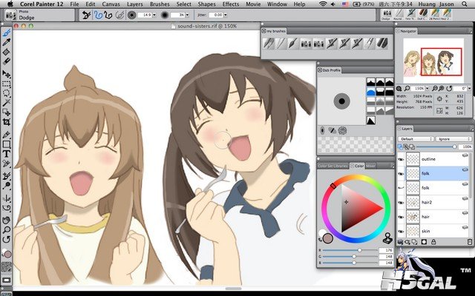The width and height of the screenshot is (475, 296).
Task: Select the Paint Bucket tool
Action: point(7,52)
